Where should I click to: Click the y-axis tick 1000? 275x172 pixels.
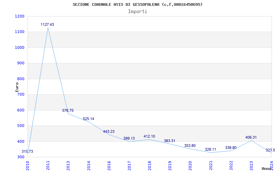point(20,47)
